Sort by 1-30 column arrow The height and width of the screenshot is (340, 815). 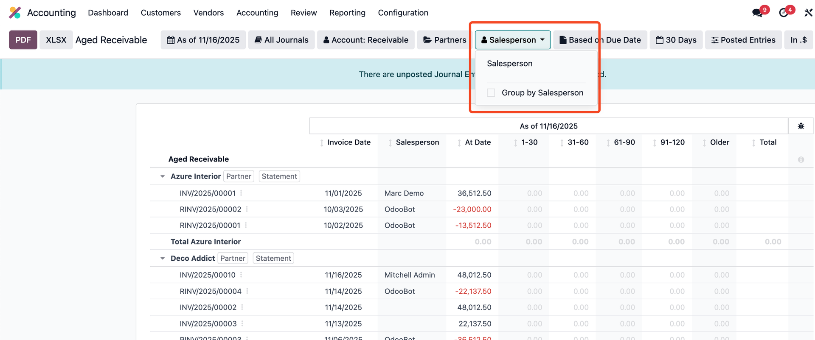[515, 143]
